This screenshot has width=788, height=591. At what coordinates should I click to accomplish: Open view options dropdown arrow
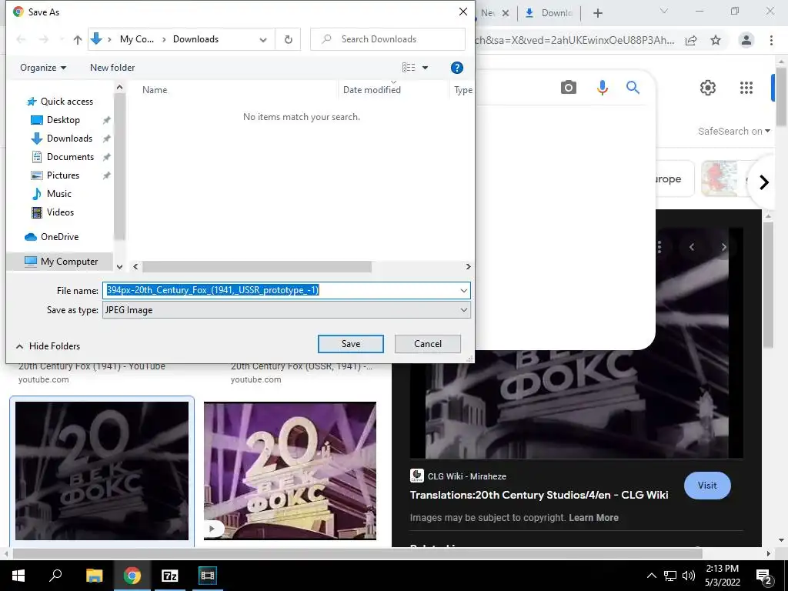[x=425, y=68]
